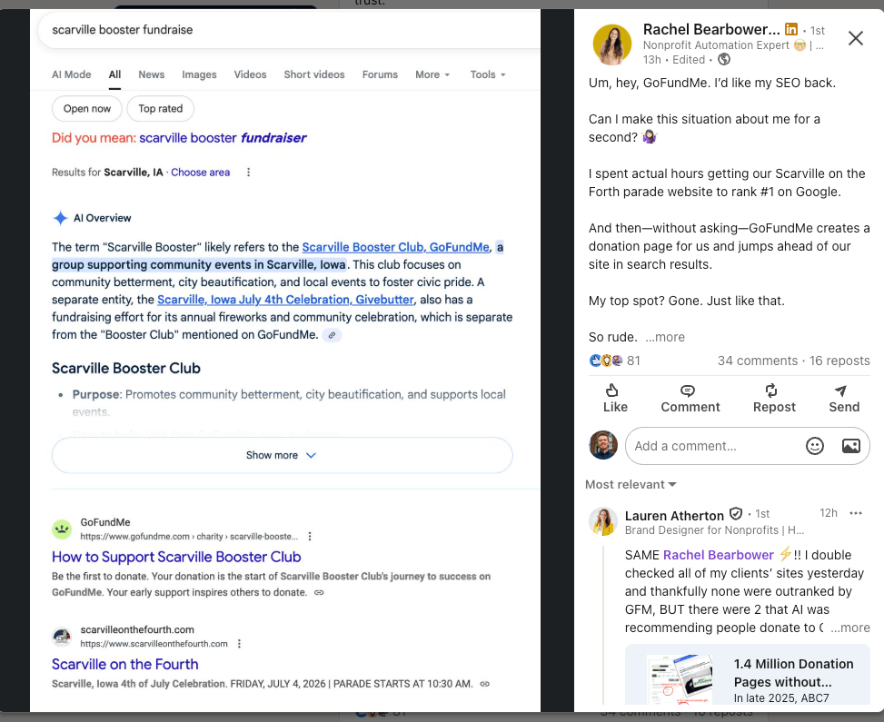Open the emoji picker in the comment box
884x722 pixels.
click(x=815, y=446)
